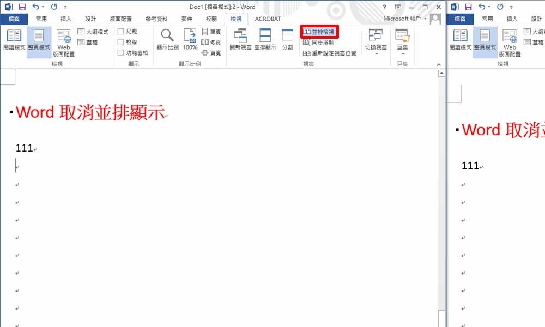
Task: Click Undo arrow in left window title bar
Action: click(36, 7)
